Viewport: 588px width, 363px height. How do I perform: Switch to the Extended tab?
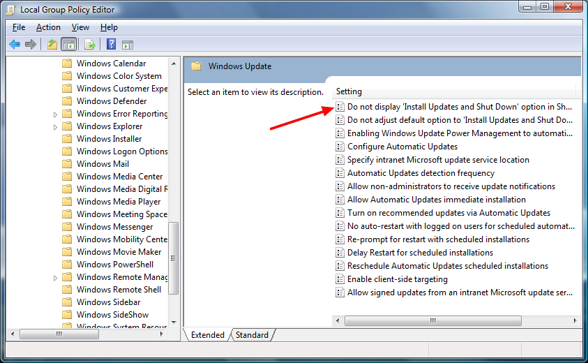click(207, 335)
